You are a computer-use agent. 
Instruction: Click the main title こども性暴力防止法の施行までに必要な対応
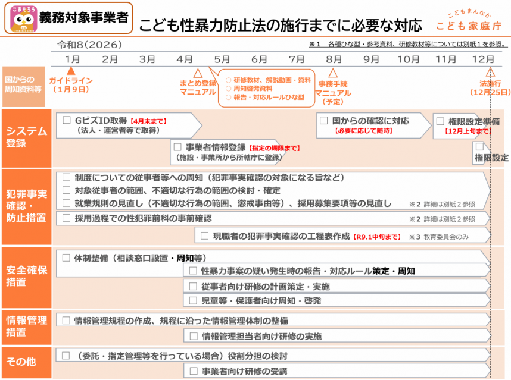click(x=281, y=26)
